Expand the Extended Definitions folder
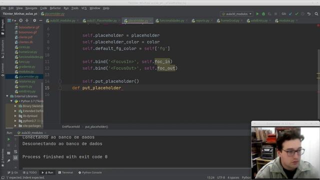 click(15, 111)
